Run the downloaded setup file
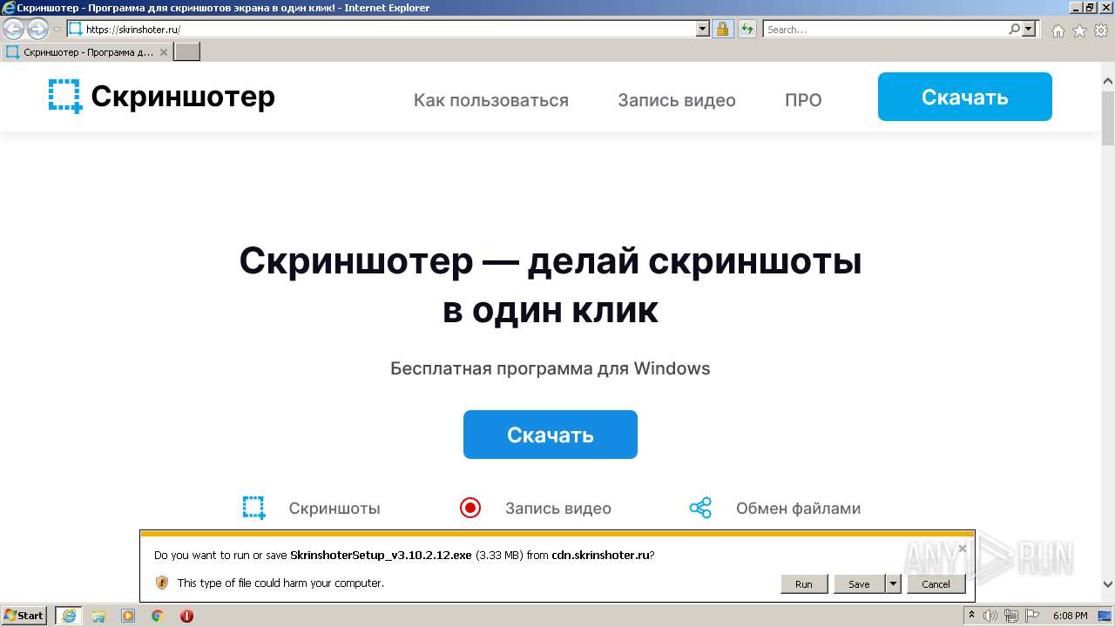 click(804, 583)
